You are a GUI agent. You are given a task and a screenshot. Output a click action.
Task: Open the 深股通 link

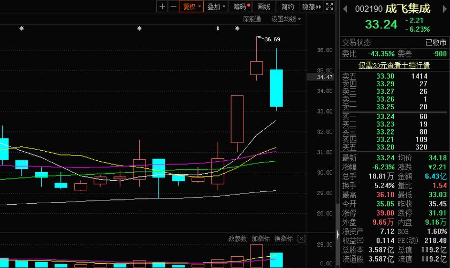pos(251,19)
